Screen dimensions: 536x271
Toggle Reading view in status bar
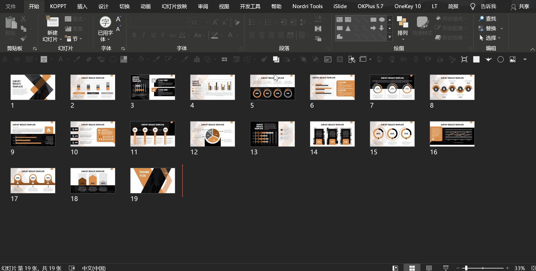point(429,268)
